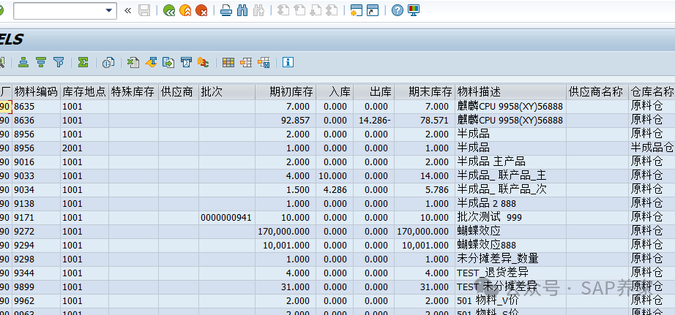675x315 pixels.
Task: Sort the list in descending order
Action: [41, 62]
